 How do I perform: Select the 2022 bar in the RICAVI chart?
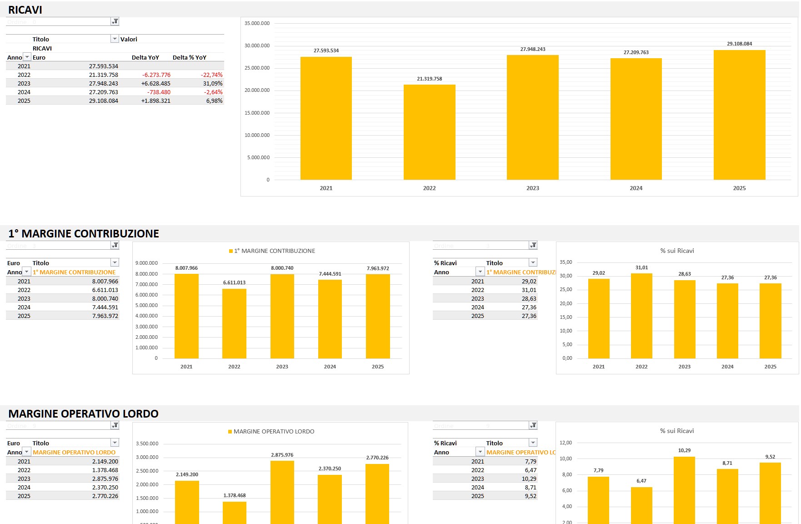[430, 132]
